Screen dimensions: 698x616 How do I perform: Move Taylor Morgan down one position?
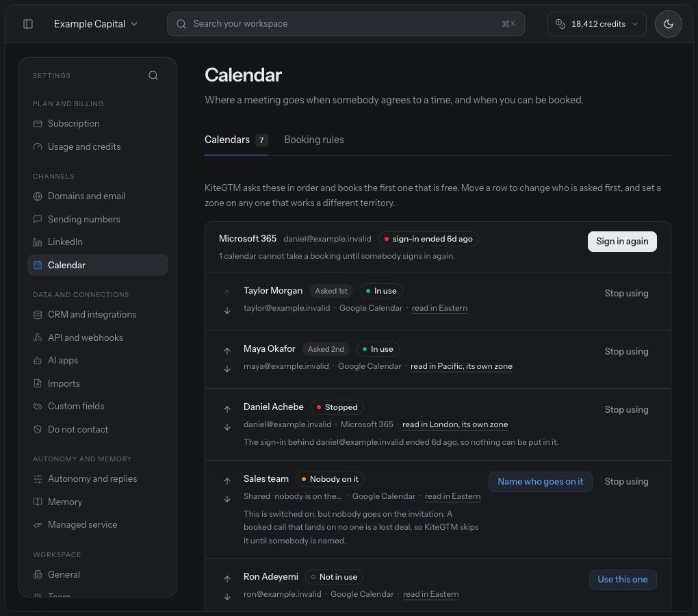(227, 311)
